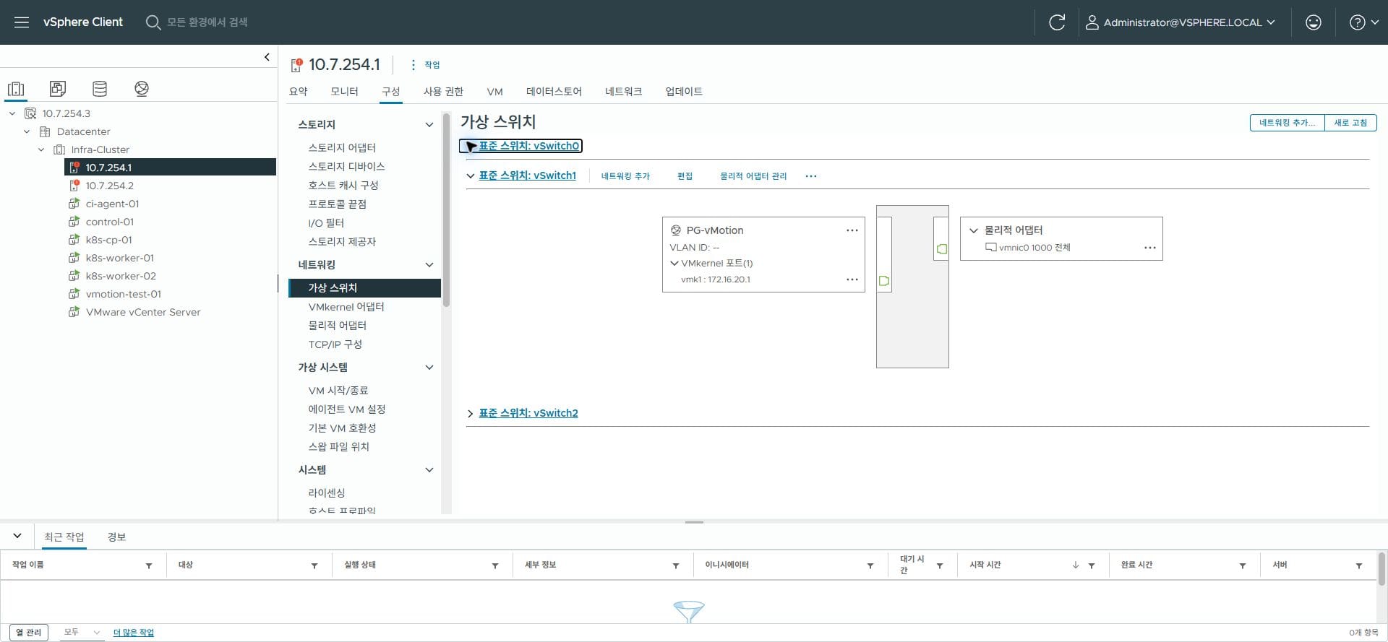Open PG-vMotion port group options menu
1388x642 pixels.
pyautogui.click(x=852, y=230)
